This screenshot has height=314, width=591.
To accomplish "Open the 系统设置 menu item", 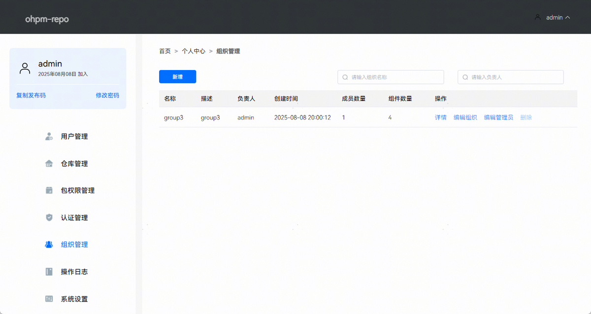I will (74, 299).
